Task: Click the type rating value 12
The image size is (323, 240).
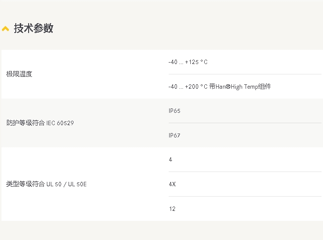Action: (x=172, y=209)
